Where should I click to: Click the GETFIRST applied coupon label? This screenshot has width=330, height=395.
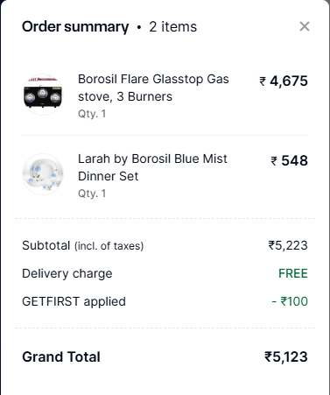[74, 301]
